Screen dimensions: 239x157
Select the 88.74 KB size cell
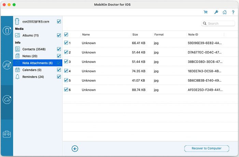[x=139, y=90]
